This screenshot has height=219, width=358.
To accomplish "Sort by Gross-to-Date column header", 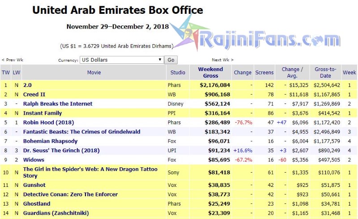I will (x=325, y=72).
